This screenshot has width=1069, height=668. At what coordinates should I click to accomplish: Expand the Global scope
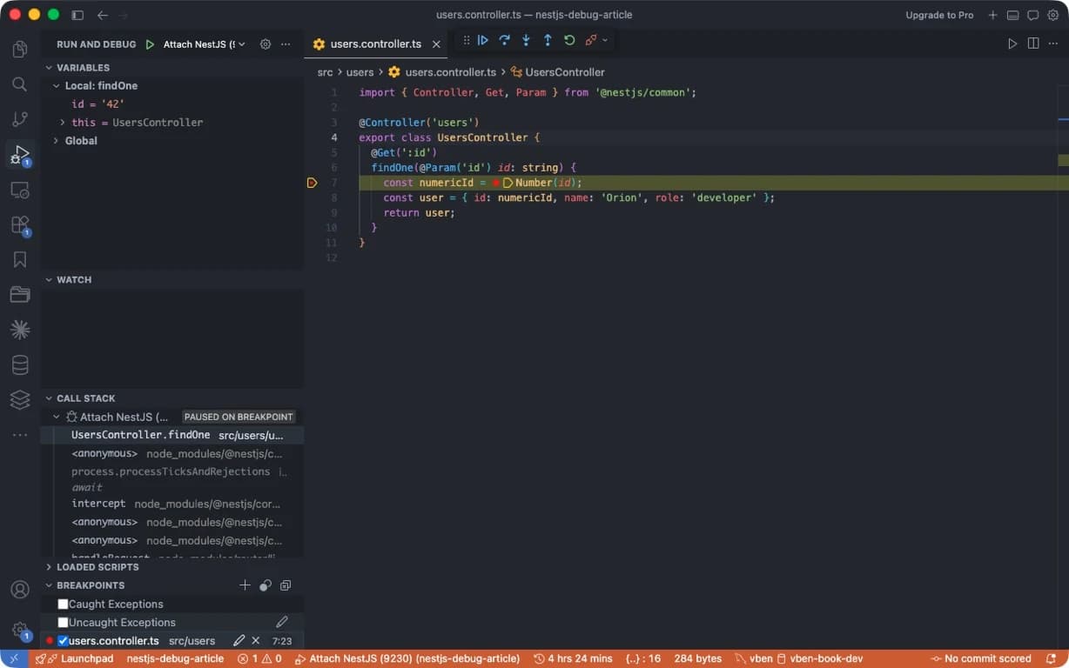pyautogui.click(x=57, y=141)
